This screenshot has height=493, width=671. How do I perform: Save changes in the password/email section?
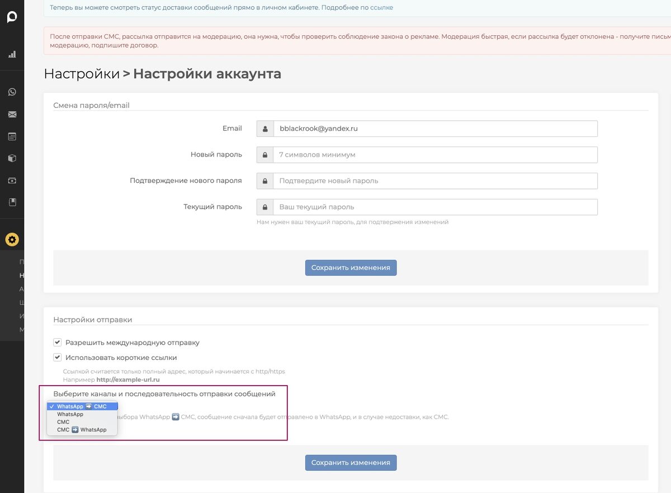tap(351, 268)
